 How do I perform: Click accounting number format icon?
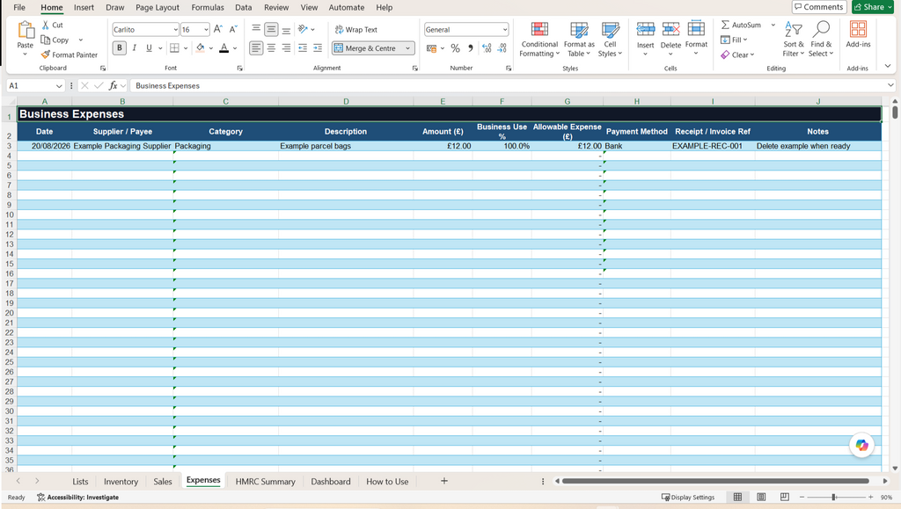431,48
